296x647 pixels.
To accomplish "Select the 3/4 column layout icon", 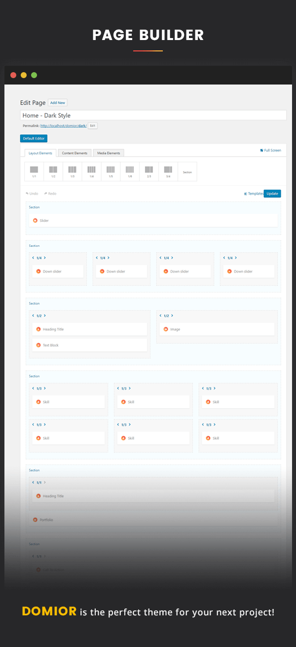I will pyautogui.click(x=168, y=171).
